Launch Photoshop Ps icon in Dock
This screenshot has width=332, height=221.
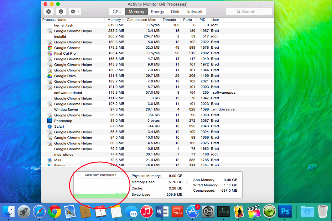tap(285, 211)
